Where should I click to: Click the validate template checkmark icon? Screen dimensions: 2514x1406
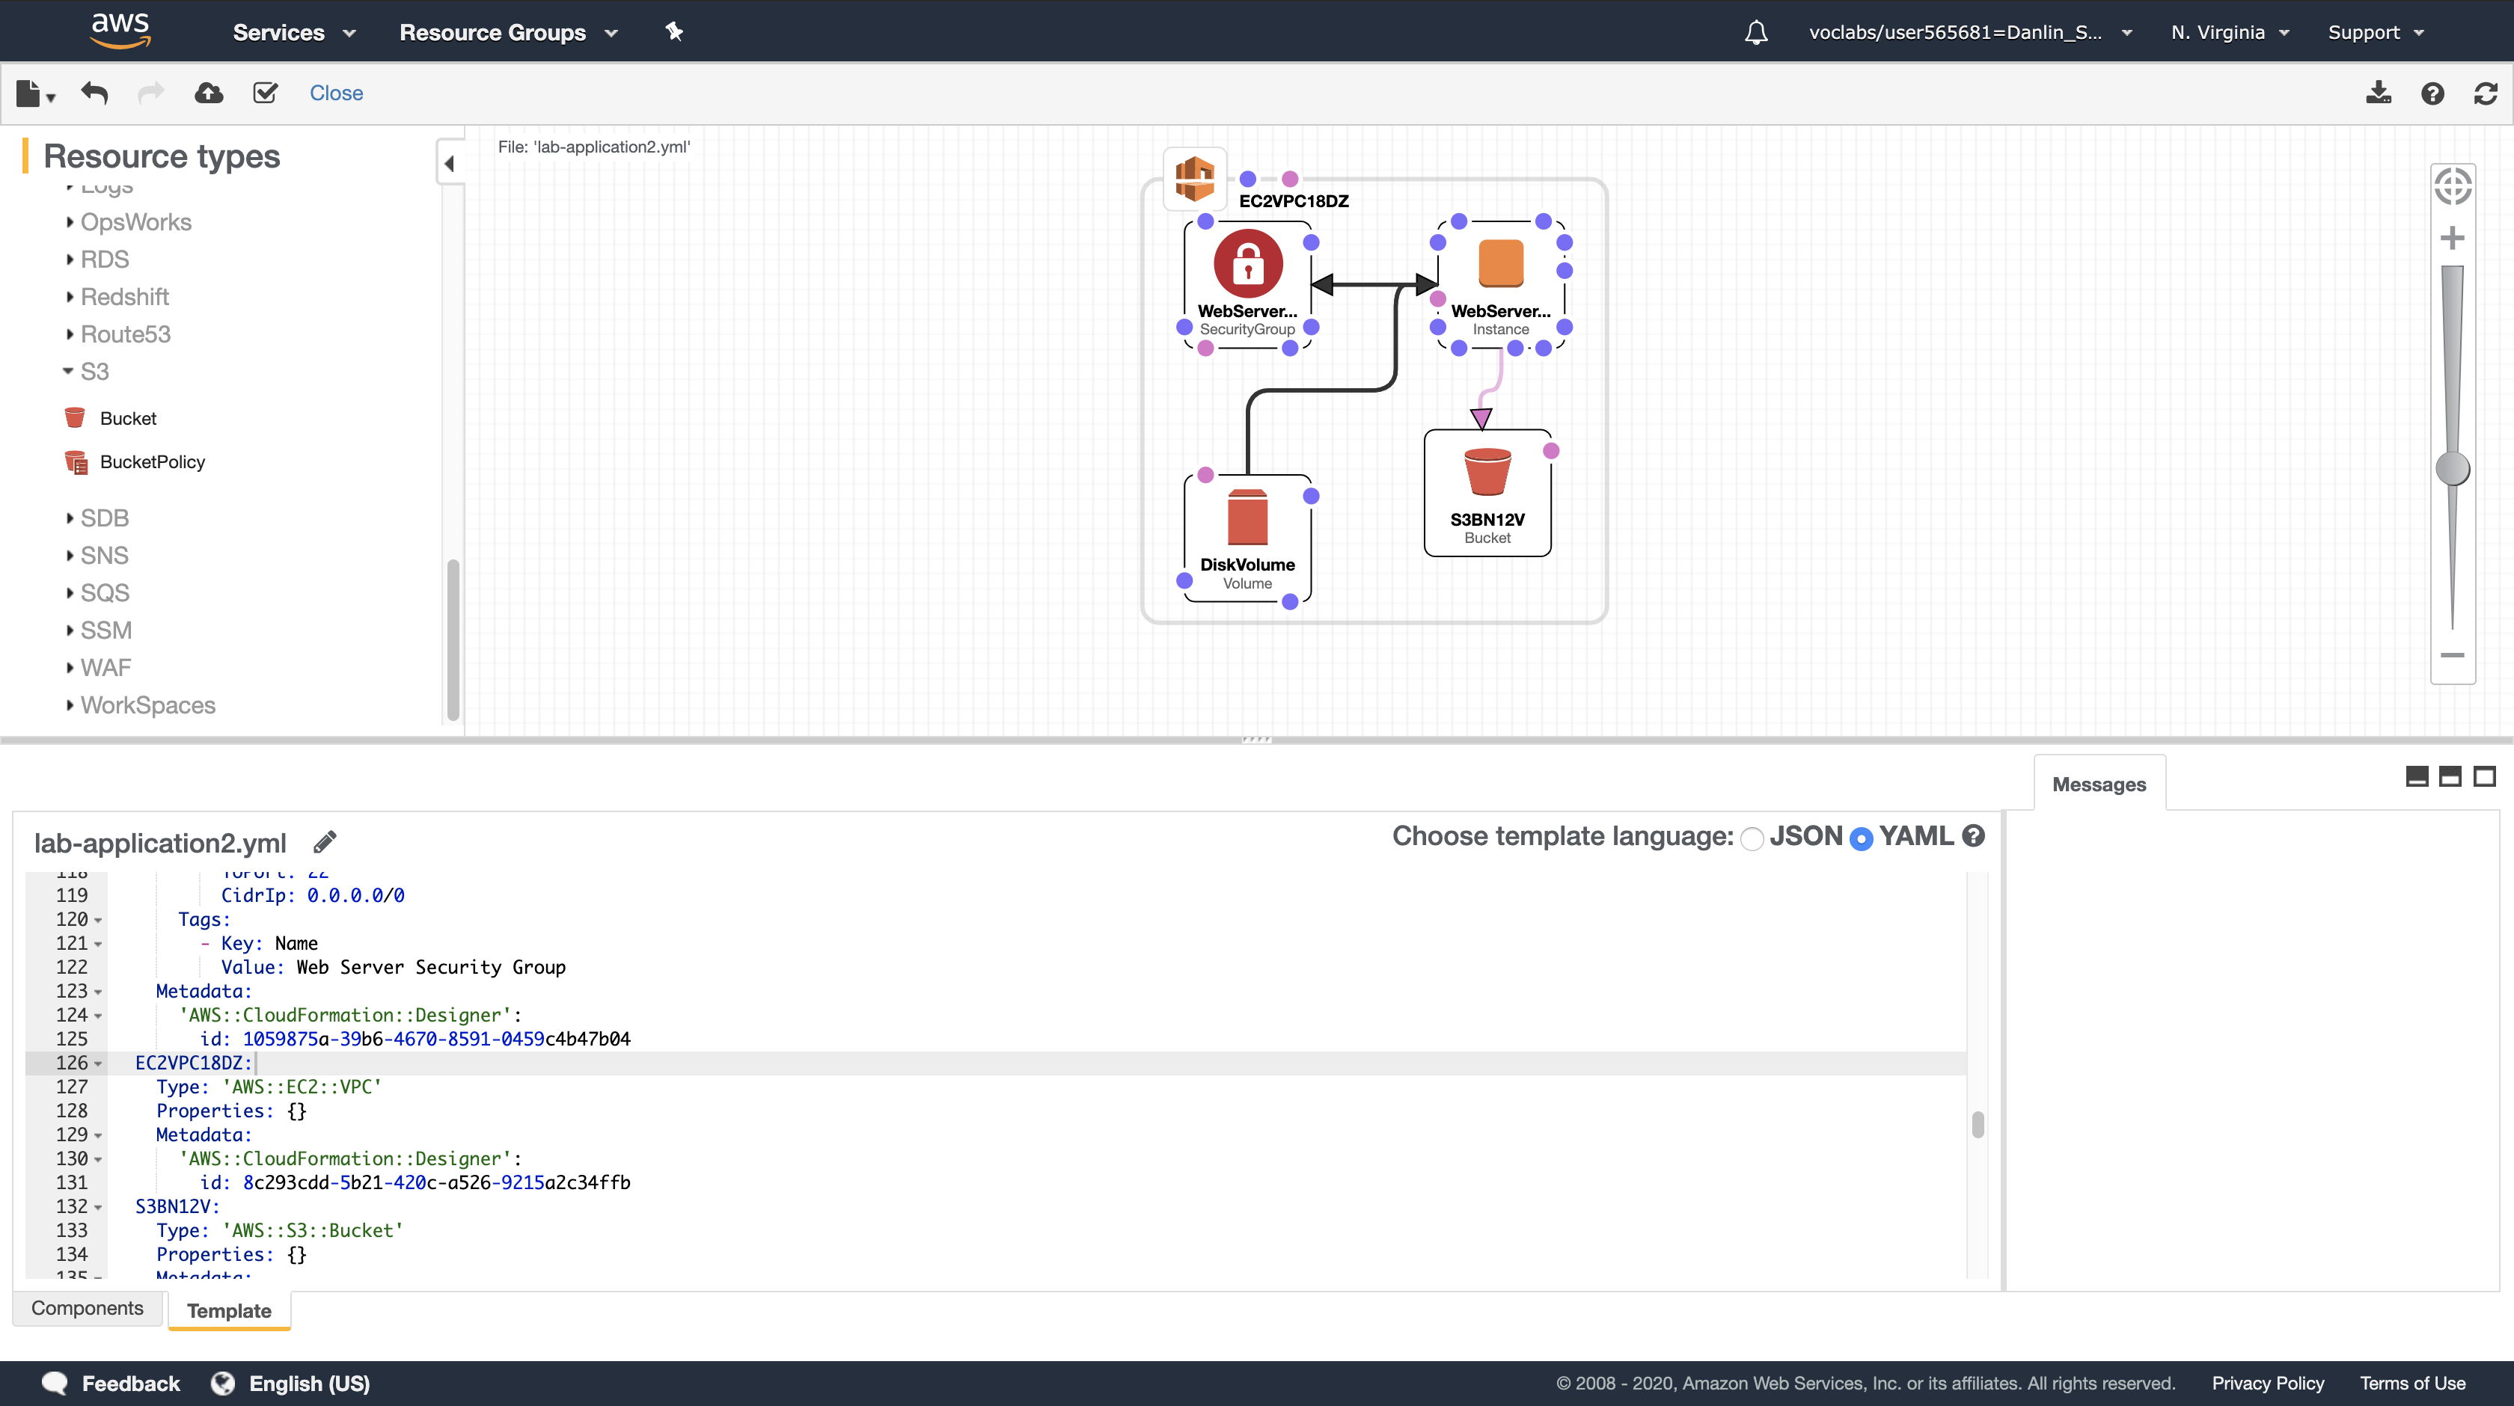click(264, 93)
